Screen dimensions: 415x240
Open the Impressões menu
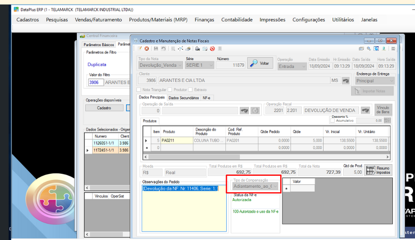coord(272,20)
